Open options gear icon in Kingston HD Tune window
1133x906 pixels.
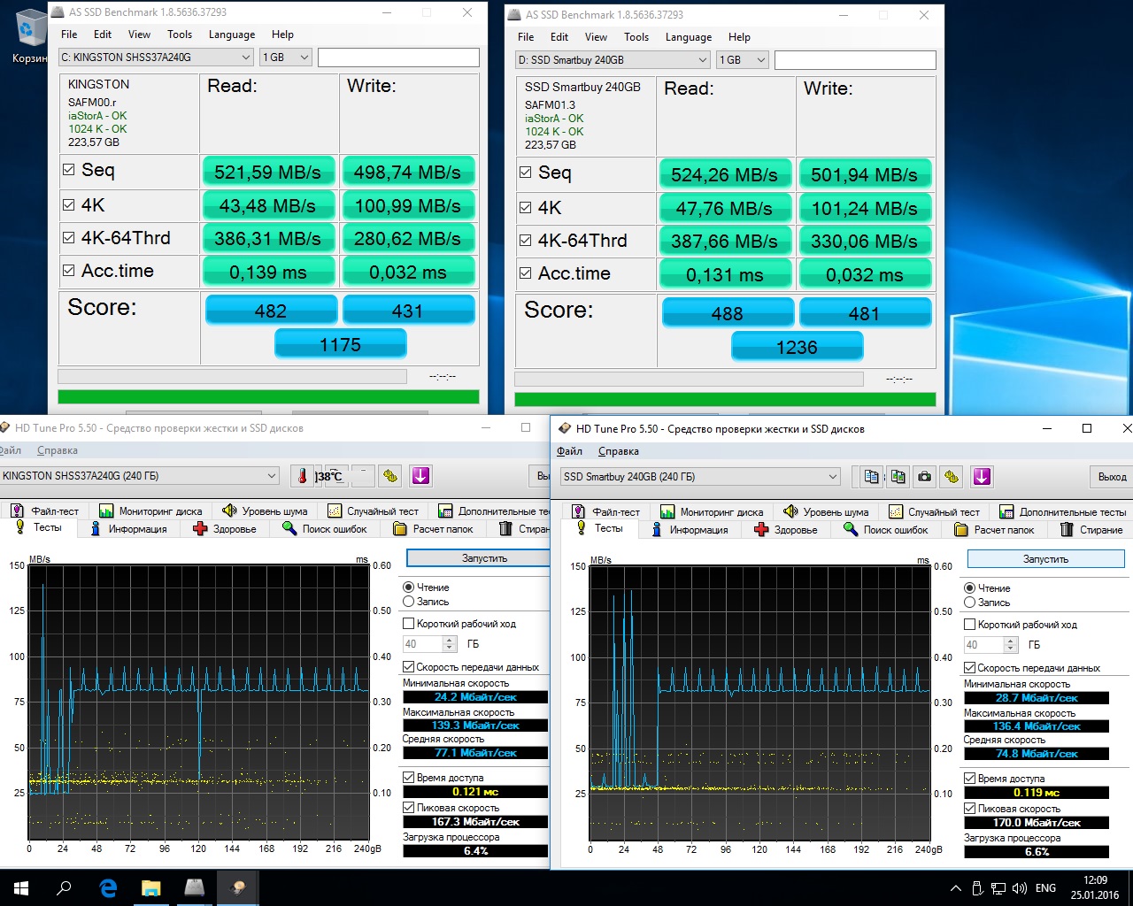[390, 476]
